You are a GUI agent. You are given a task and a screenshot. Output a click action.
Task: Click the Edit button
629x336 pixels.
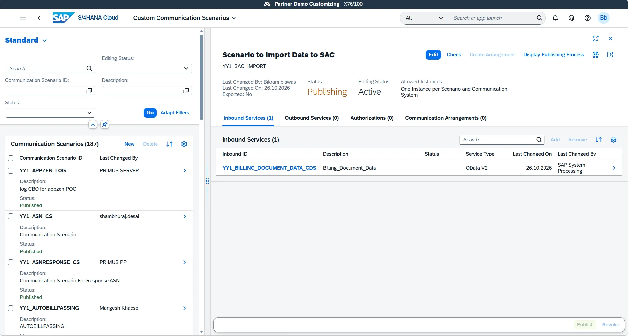(x=433, y=55)
